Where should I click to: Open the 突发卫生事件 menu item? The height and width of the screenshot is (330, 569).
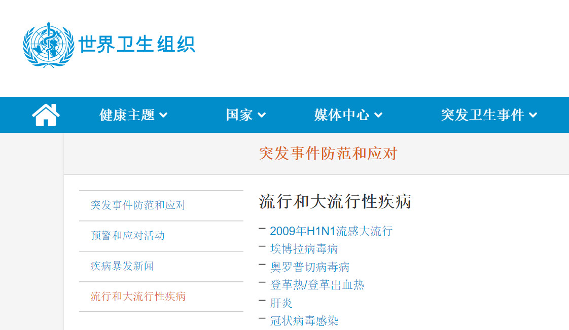coord(483,115)
